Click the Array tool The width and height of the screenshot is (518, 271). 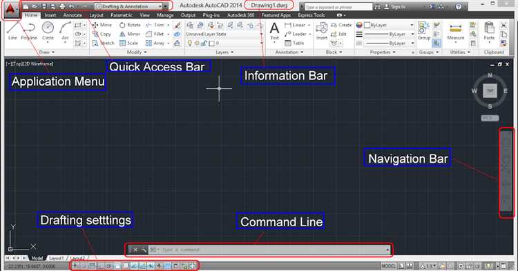155,43
